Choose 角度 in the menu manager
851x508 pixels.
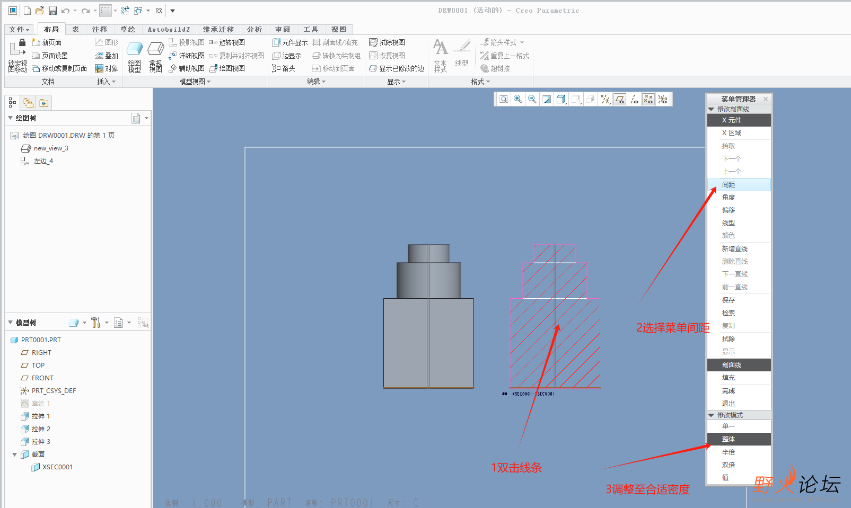click(x=739, y=197)
